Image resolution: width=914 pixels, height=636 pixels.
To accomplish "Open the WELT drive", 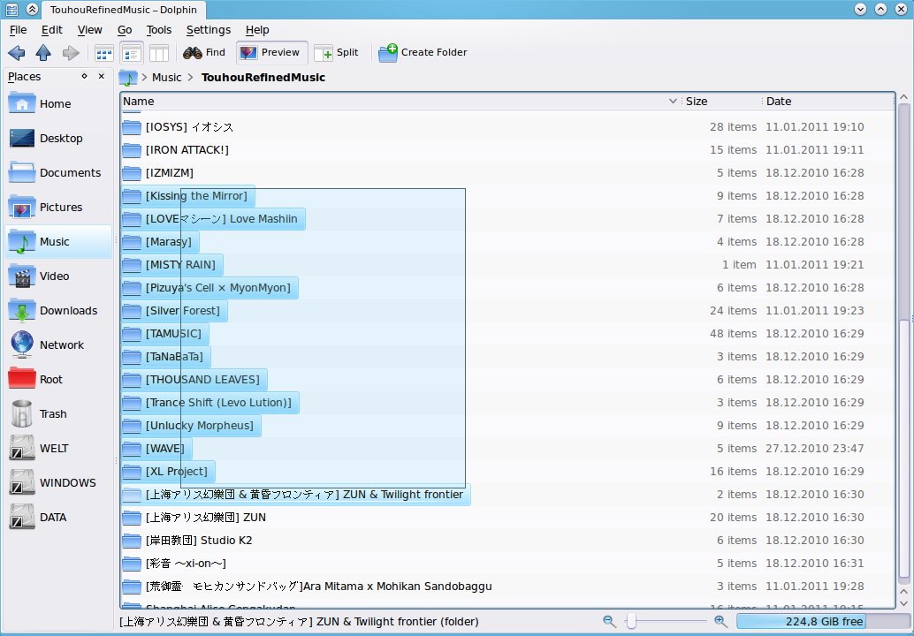I will click(x=58, y=449).
